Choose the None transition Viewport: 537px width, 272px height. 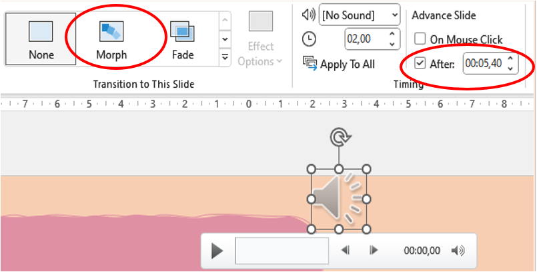(41, 39)
